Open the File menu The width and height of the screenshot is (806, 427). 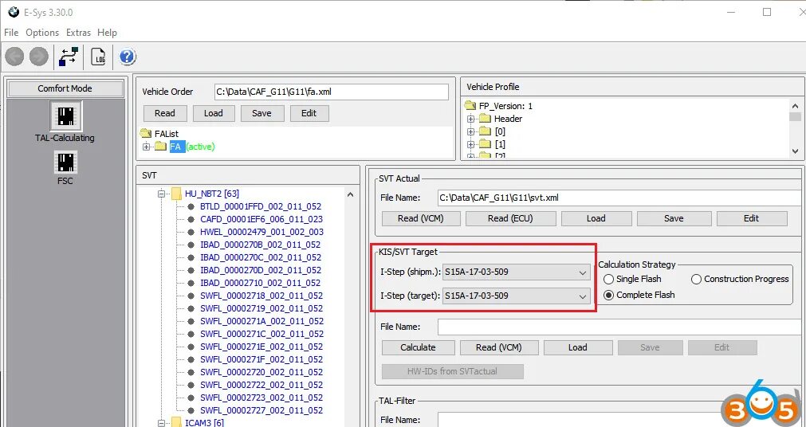click(x=11, y=33)
